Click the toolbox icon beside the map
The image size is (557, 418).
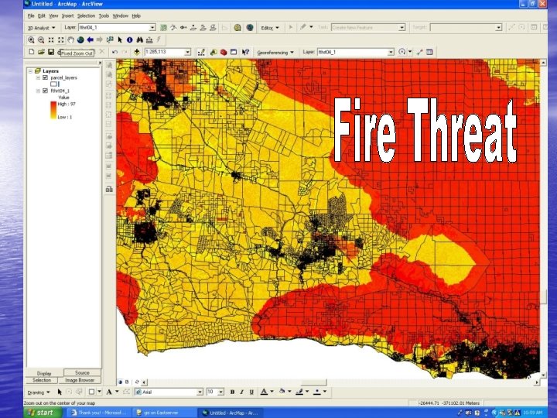109,189
